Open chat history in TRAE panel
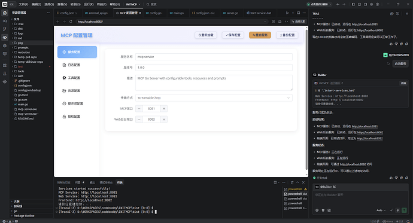413x223 pixels. pos(397,13)
